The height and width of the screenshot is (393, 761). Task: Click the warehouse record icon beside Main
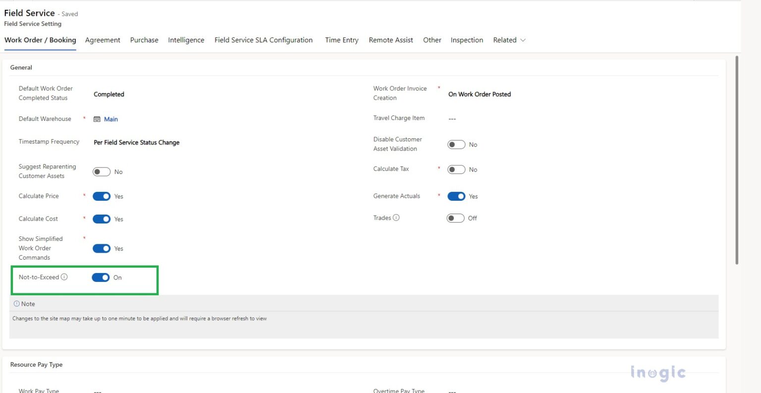[97, 119]
